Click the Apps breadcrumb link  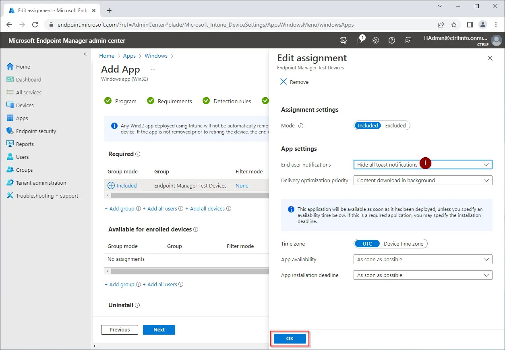tap(129, 56)
